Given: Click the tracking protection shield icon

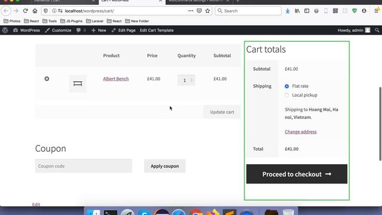Looking at the screenshot, I should point(45,11).
